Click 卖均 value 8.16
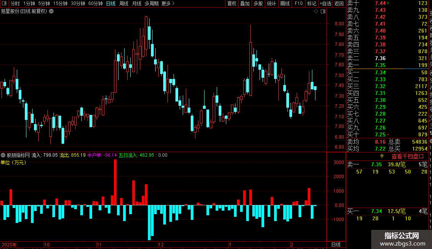The image size is (432, 249). [380, 142]
